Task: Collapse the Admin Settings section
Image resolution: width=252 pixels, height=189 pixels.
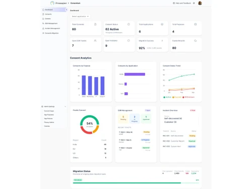Action: click(x=65, y=106)
